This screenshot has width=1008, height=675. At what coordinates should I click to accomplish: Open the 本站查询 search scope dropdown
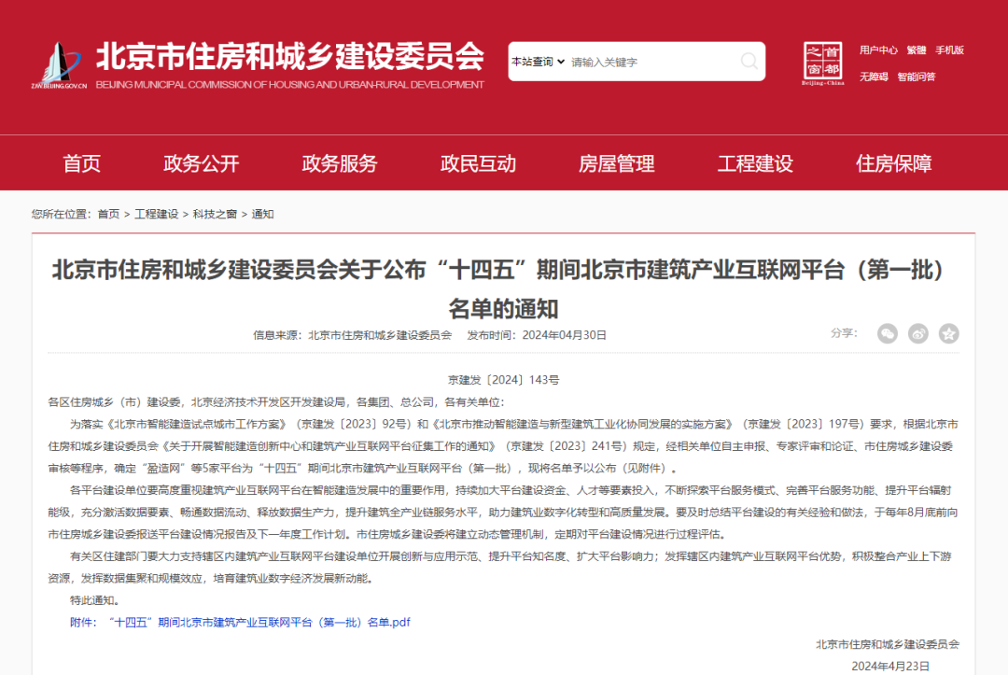tap(538, 62)
